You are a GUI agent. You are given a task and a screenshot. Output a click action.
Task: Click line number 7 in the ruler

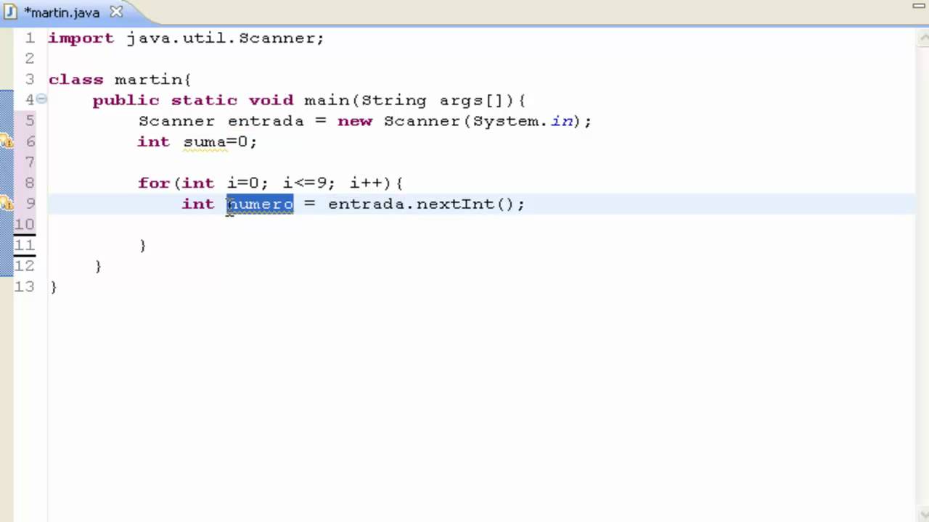point(30,162)
